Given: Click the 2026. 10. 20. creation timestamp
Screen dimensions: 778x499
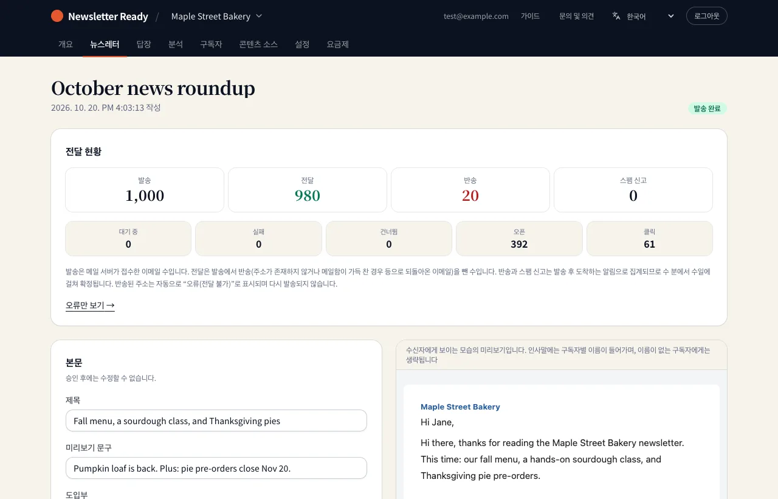Looking at the screenshot, I should pyautogui.click(x=106, y=108).
